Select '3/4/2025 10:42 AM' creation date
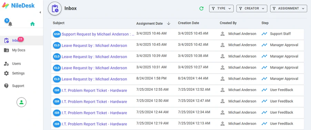 193,45
